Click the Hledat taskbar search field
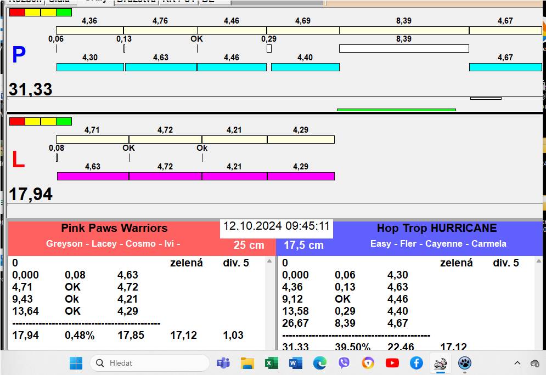This screenshot has width=546, height=375. click(x=149, y=363)
